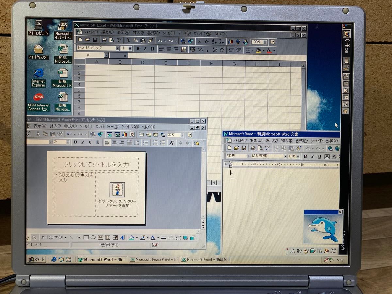Open the Chart Wizard icon in Excel

point(231,42)
